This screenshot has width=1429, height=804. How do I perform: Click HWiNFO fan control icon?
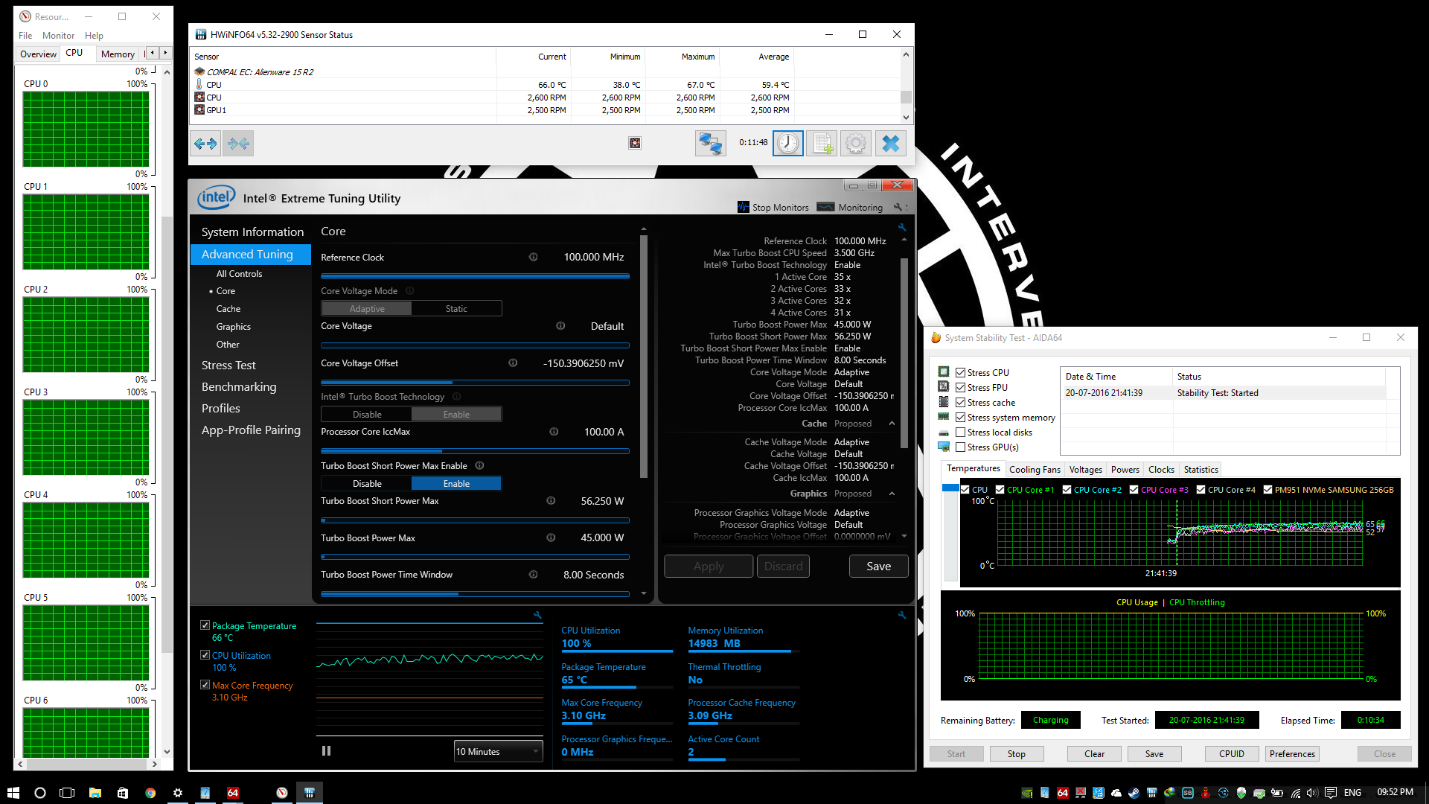point(635,143)
